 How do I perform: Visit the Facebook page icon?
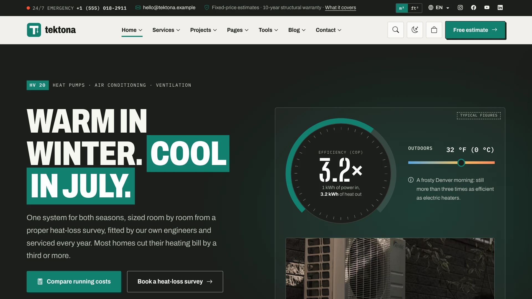coord(474,7)
